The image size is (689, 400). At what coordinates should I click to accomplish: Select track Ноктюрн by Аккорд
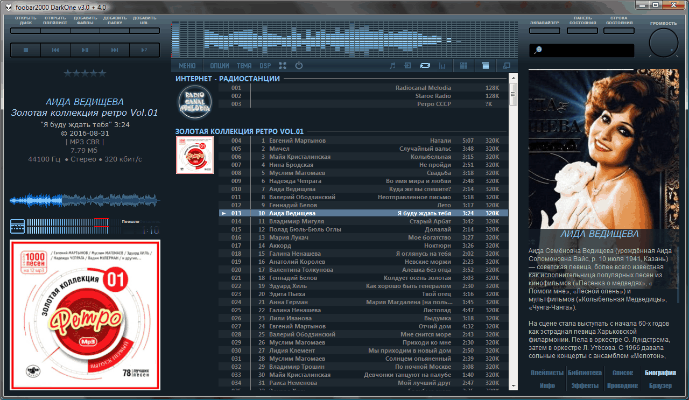tap(363, 245)
